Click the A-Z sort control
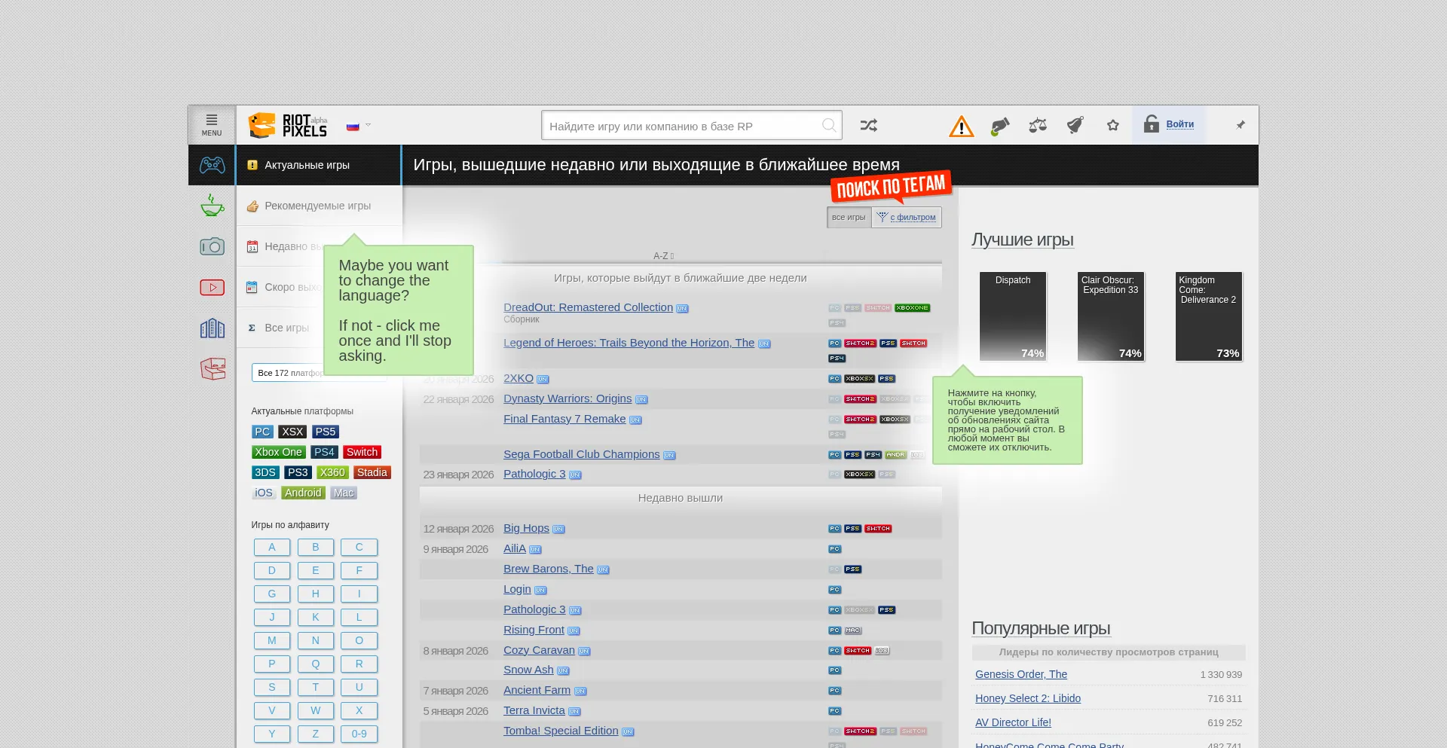Viewport: 1447px width, 748px height. click(663, 256)
